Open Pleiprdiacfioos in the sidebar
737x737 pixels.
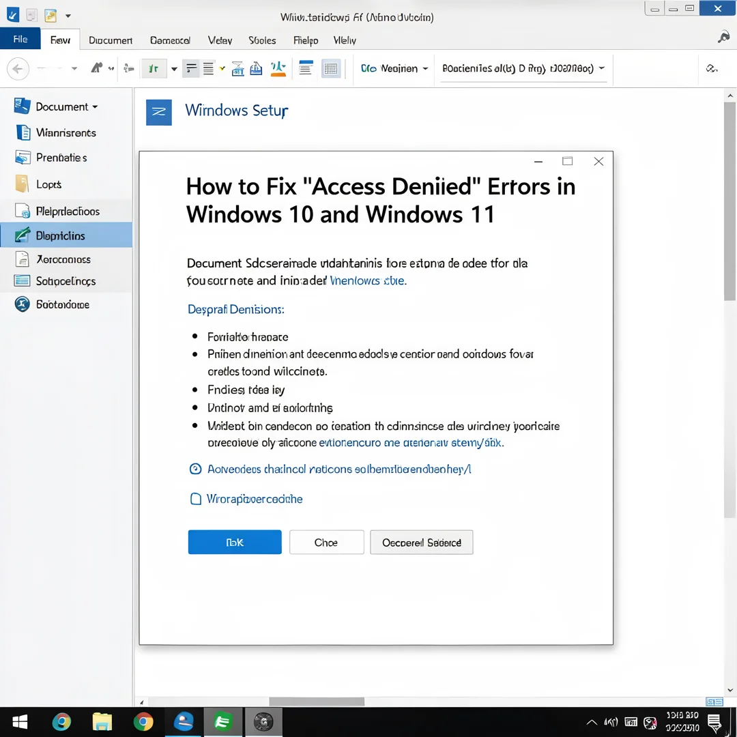click(x=66, y=211)
